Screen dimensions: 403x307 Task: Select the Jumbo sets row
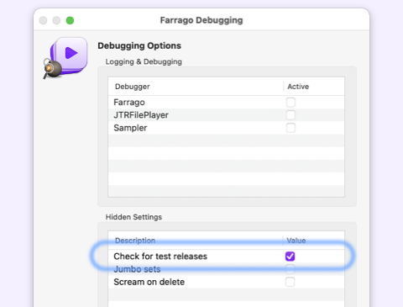(x=226, y=269)
